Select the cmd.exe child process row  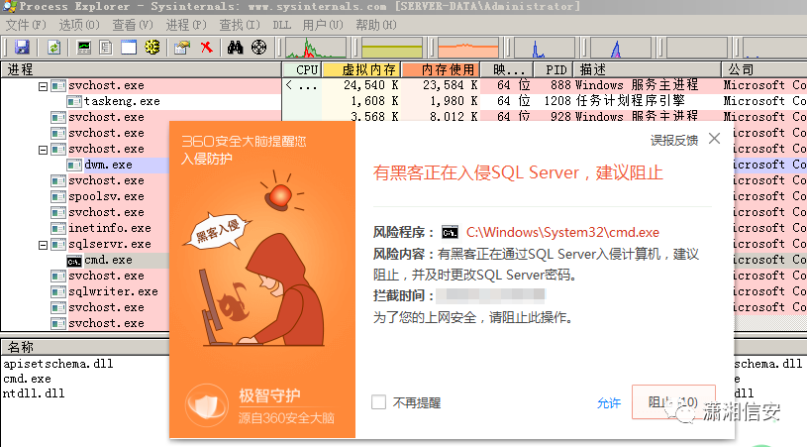[x=109, y=260]
